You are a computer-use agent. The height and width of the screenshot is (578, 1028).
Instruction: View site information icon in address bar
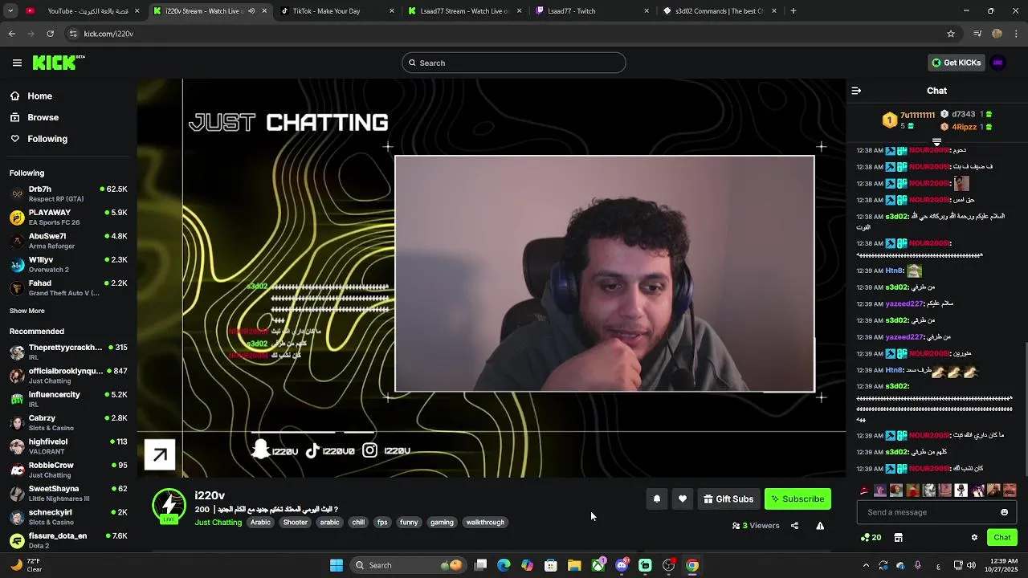pyautogui.click(x=73, y=34)
